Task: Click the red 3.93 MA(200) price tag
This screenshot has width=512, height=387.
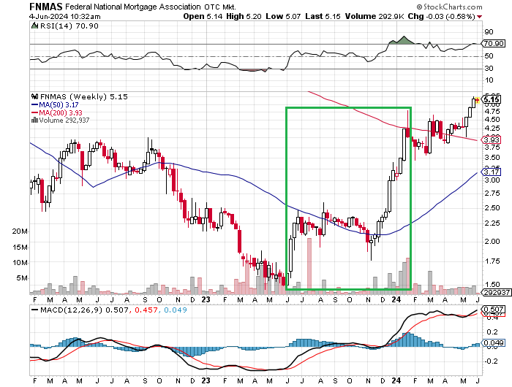Action: [492, 139]
